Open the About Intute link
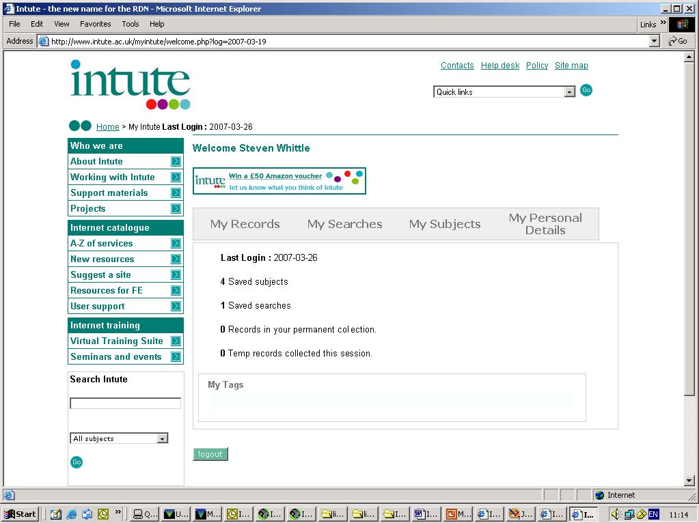699x523 pixels. click(96, 161)
